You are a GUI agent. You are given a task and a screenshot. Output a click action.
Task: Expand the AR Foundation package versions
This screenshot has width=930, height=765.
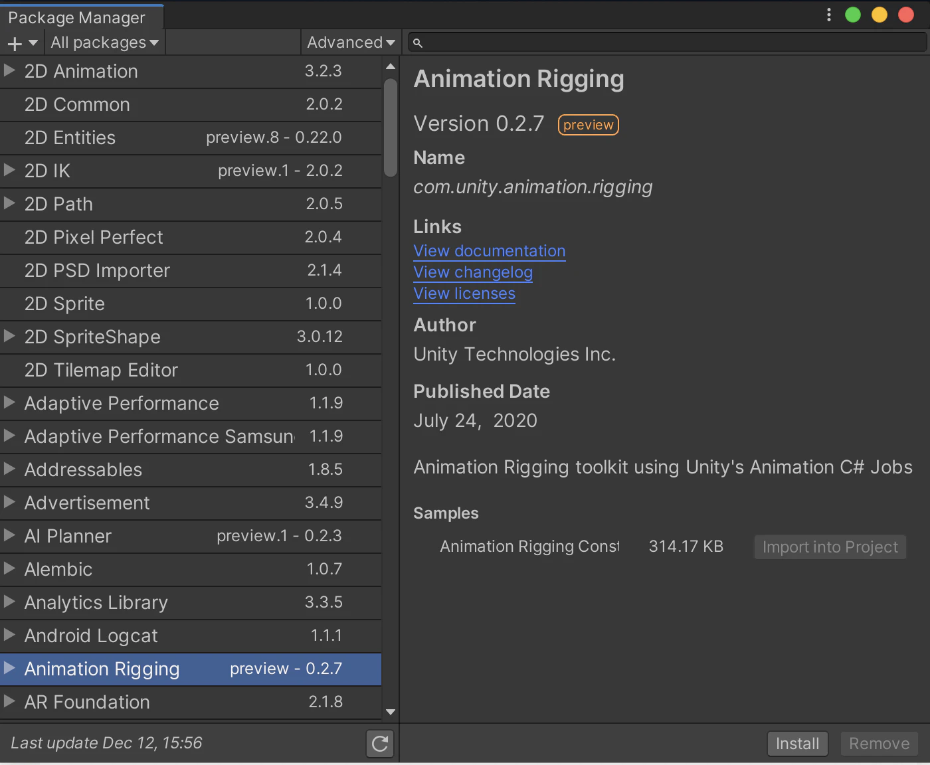tap(9, 701)
